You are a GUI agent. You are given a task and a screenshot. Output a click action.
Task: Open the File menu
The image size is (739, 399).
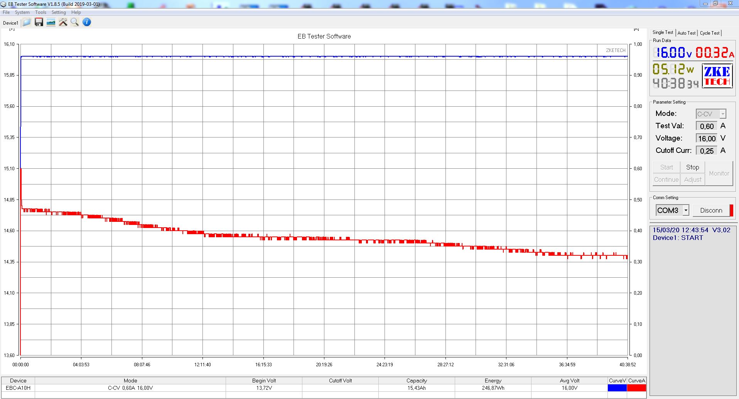click(x=6, y=12)
